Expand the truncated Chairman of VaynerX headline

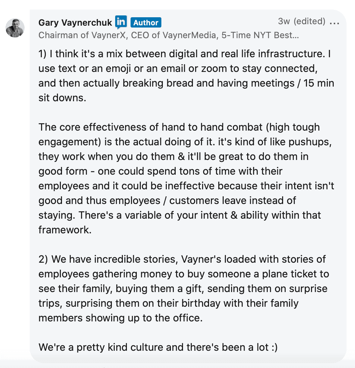[168, 35]
